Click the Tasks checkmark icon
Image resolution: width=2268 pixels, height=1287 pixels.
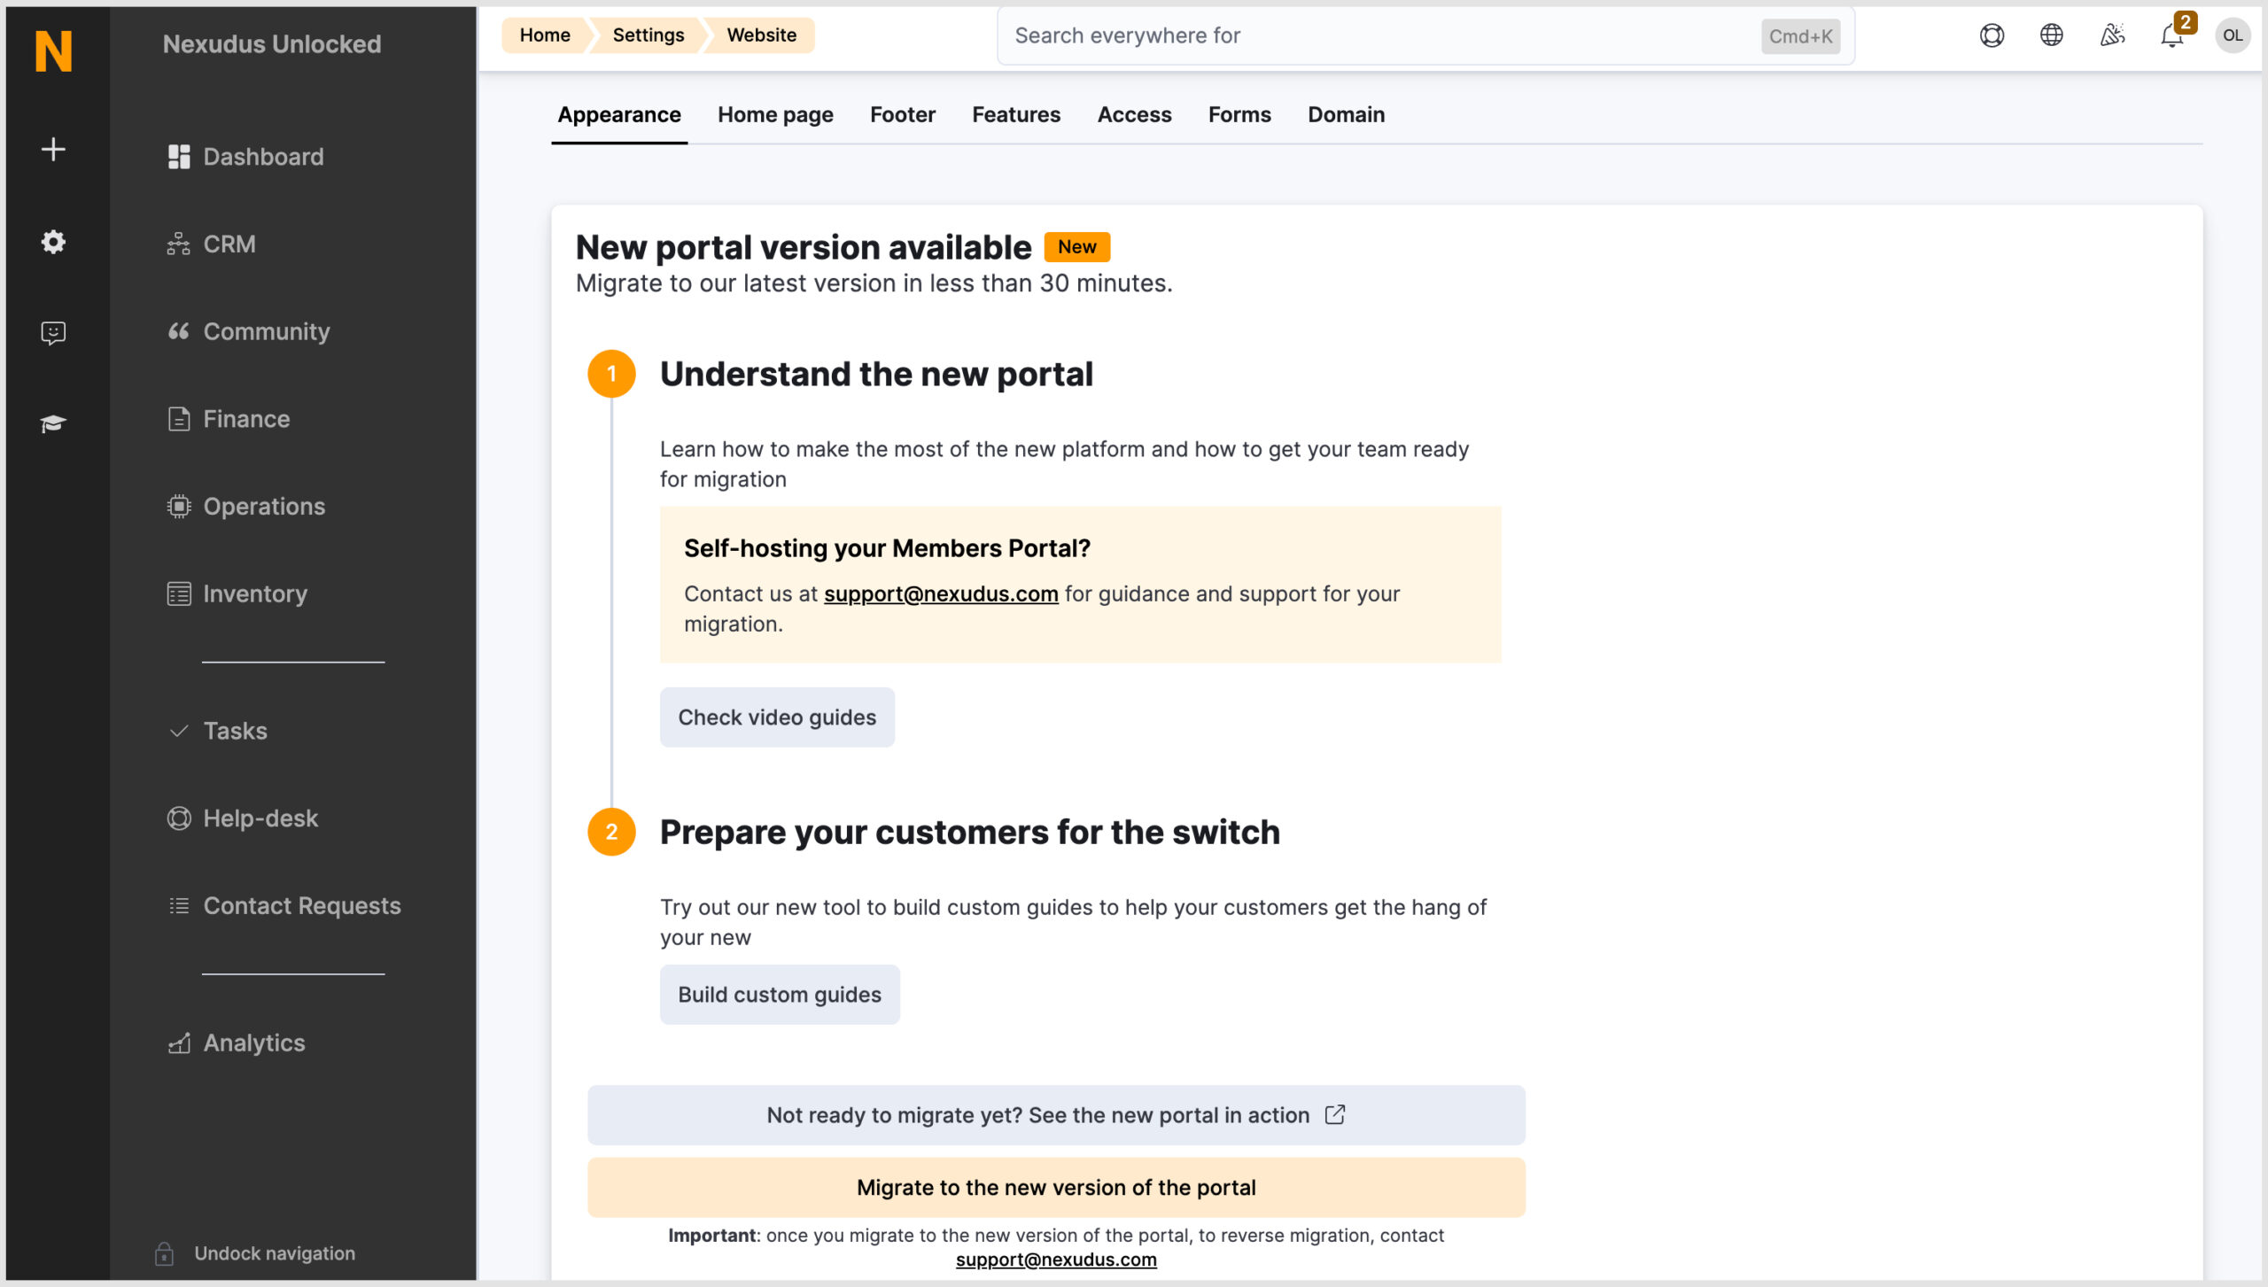179,731
